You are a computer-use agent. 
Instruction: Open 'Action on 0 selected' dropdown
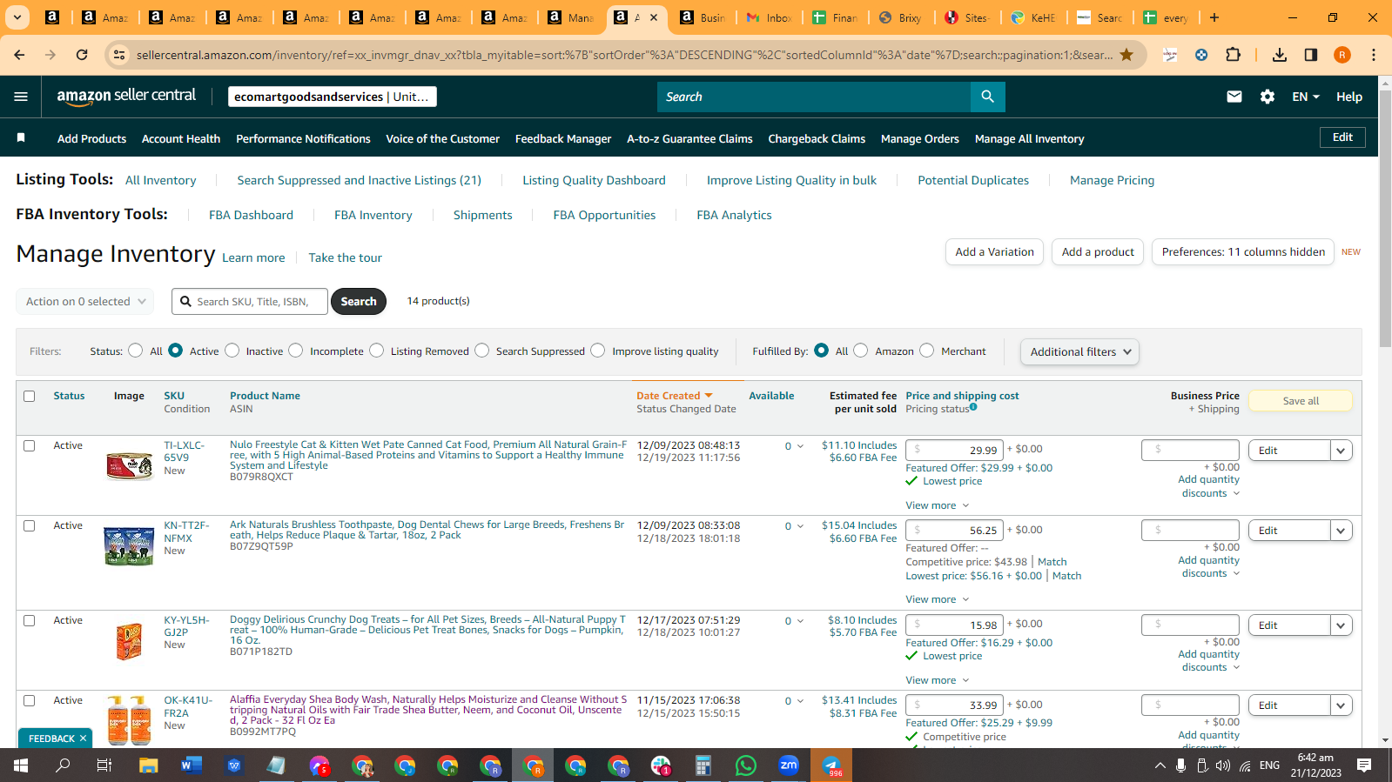point(85,301)
